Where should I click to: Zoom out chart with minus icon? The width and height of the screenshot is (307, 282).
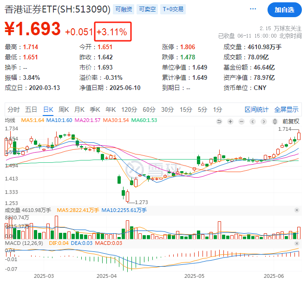pos(242,122)
